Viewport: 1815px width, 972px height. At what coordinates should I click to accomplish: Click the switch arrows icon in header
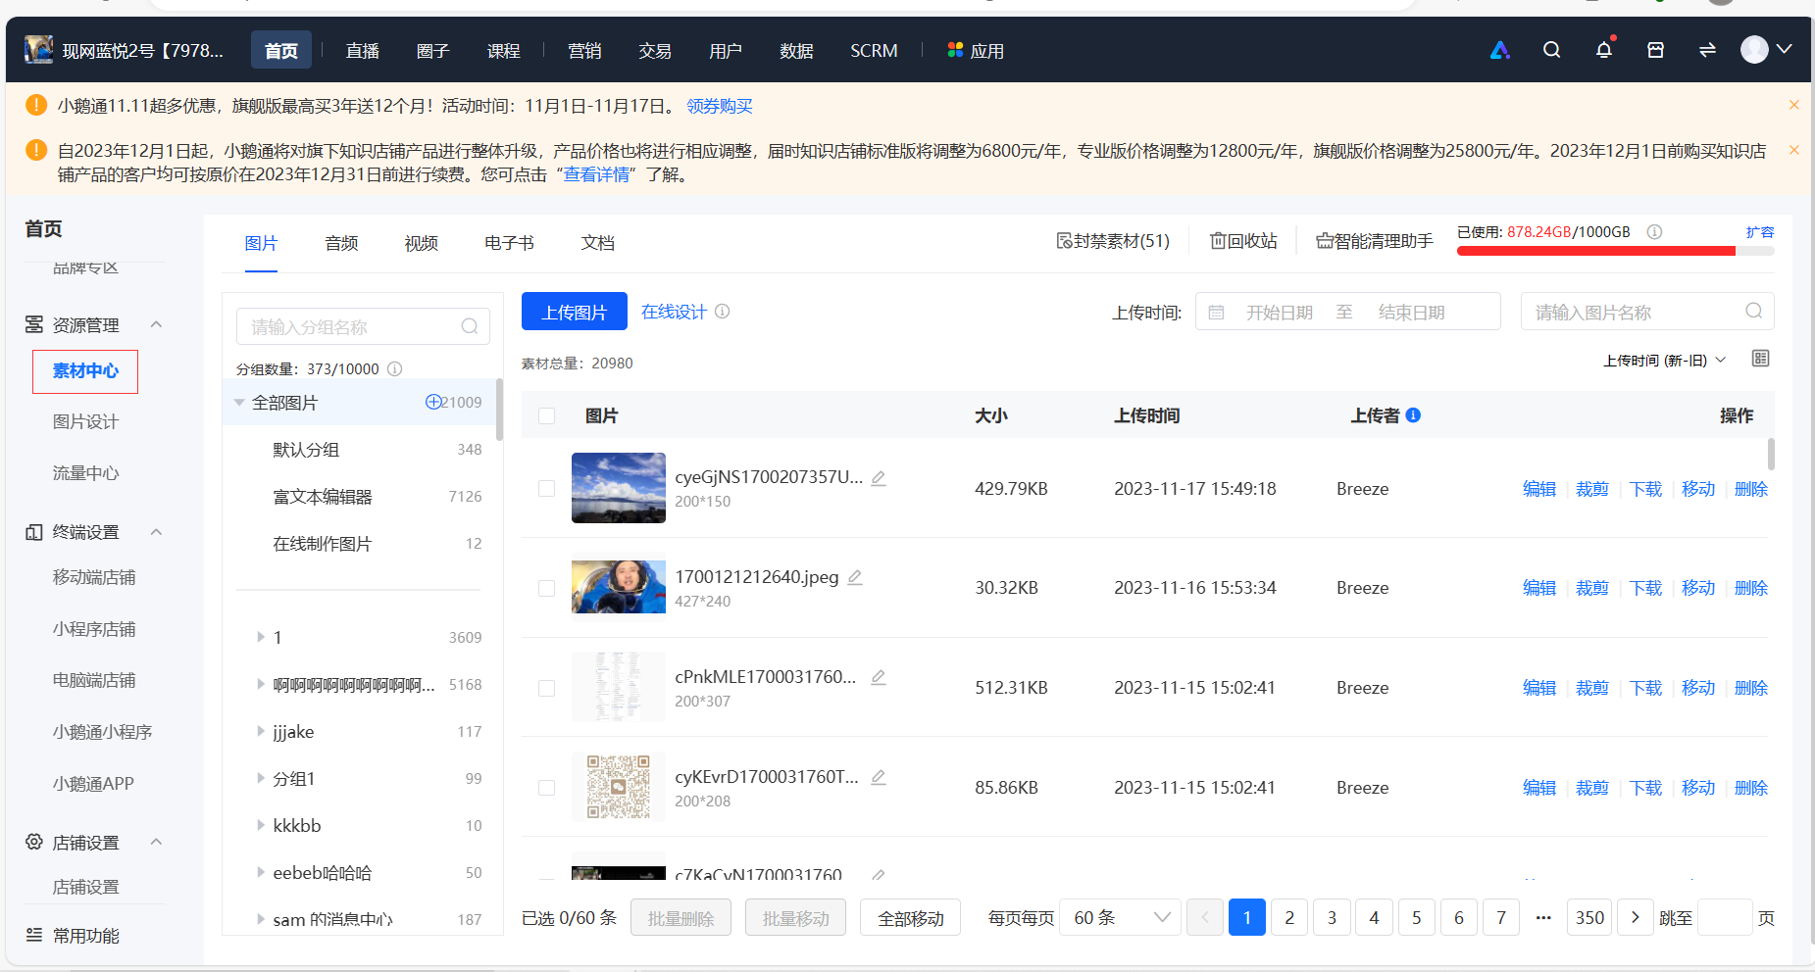tap(1707, 50)
